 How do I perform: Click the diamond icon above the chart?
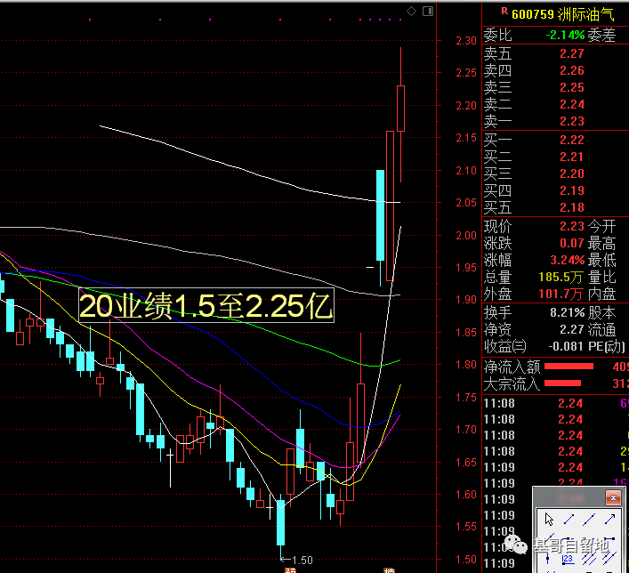pos(411,12)
